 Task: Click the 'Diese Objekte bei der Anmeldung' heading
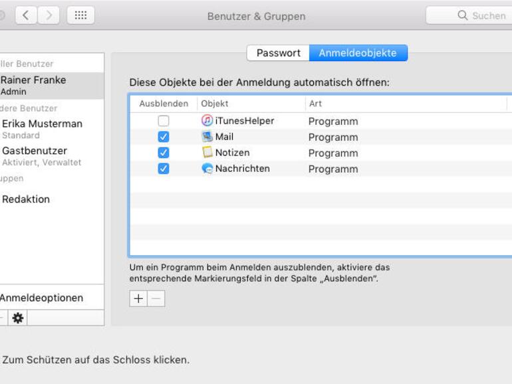click(259, 82)
